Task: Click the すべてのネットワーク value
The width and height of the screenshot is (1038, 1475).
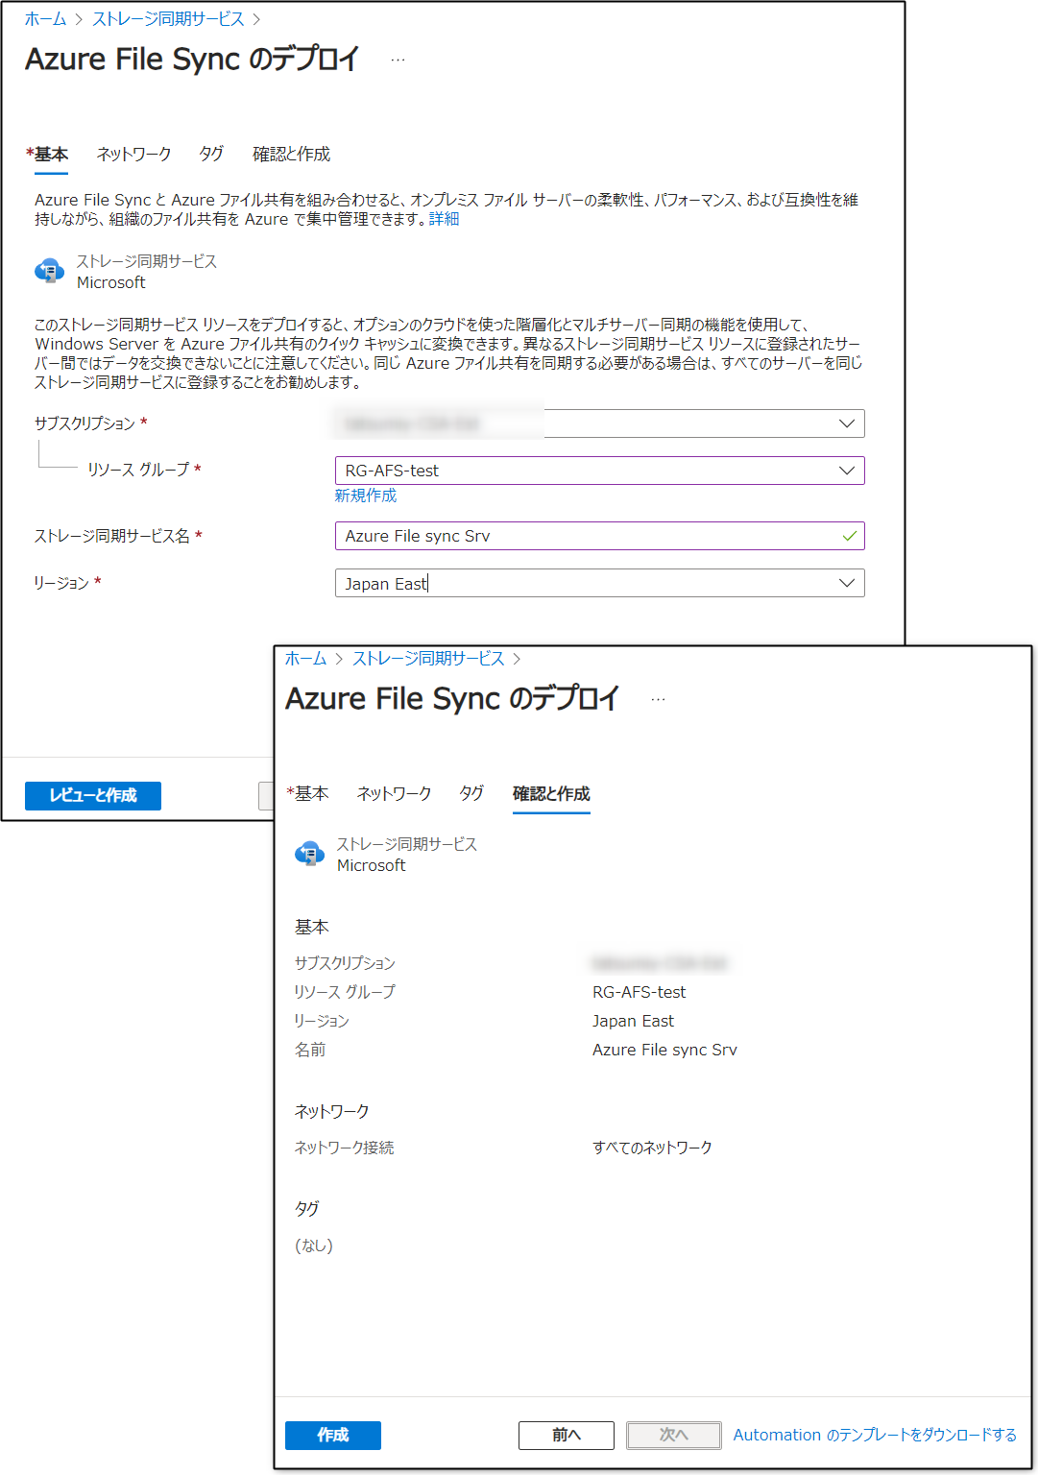Action: pyautogui.click(x=653, y=1148)
